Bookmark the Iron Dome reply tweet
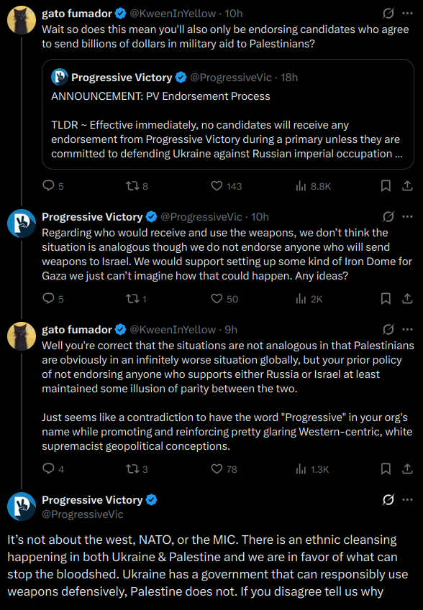Viewport: 423px width, 610px height. (x=386, y=299)
